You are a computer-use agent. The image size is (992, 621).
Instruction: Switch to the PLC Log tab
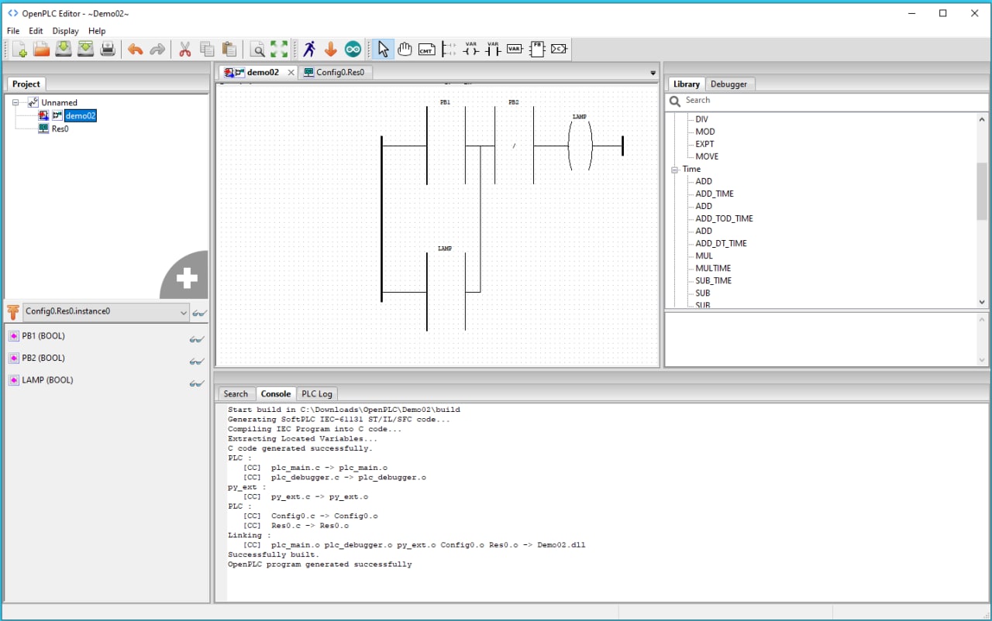[316, 394]
